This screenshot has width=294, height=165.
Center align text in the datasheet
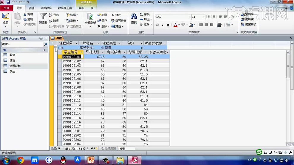click(206, 25)
